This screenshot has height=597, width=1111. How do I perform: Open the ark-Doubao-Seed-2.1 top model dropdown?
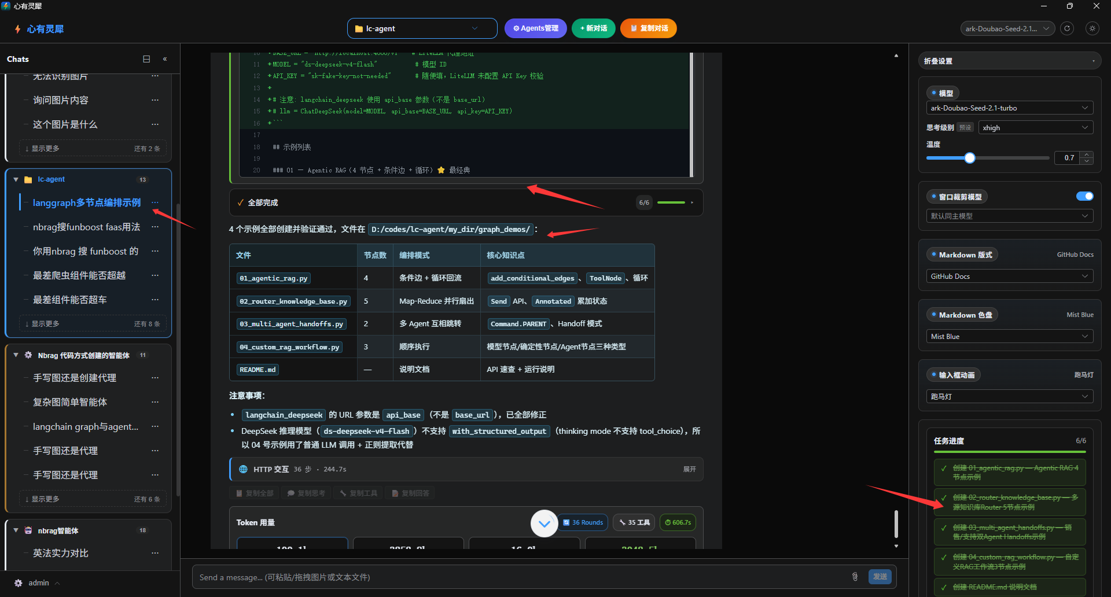pos(1007,28)
